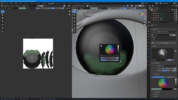Select the Mask tool in the Image Editor toolbar
Image resolution: width=178 pixels, height=100 pixels.
click(x=3, y=28)
